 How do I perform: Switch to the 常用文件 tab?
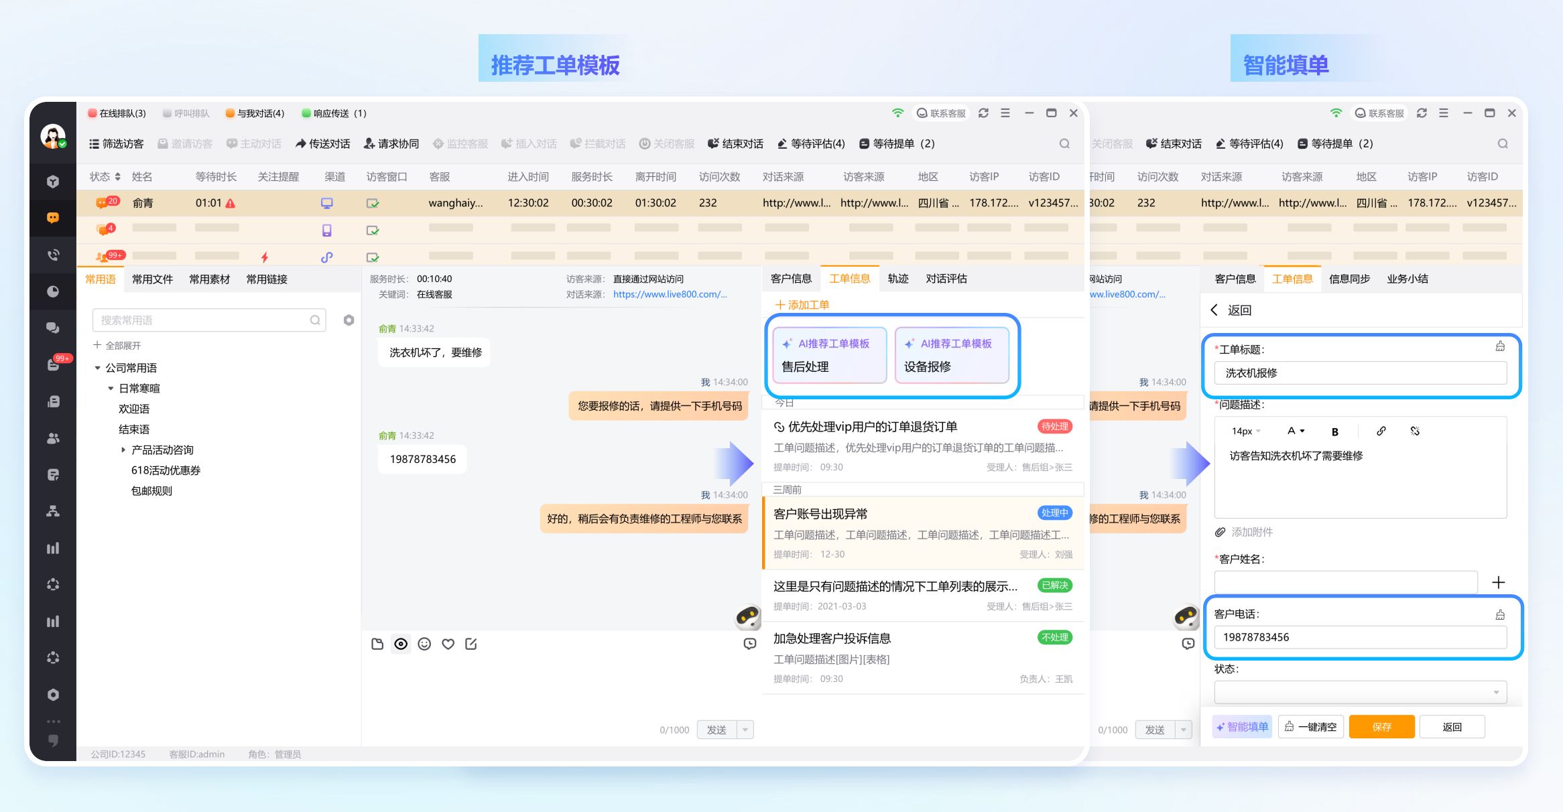tap(152, 279)
